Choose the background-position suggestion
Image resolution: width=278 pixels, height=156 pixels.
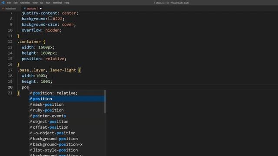coord(67,139)
